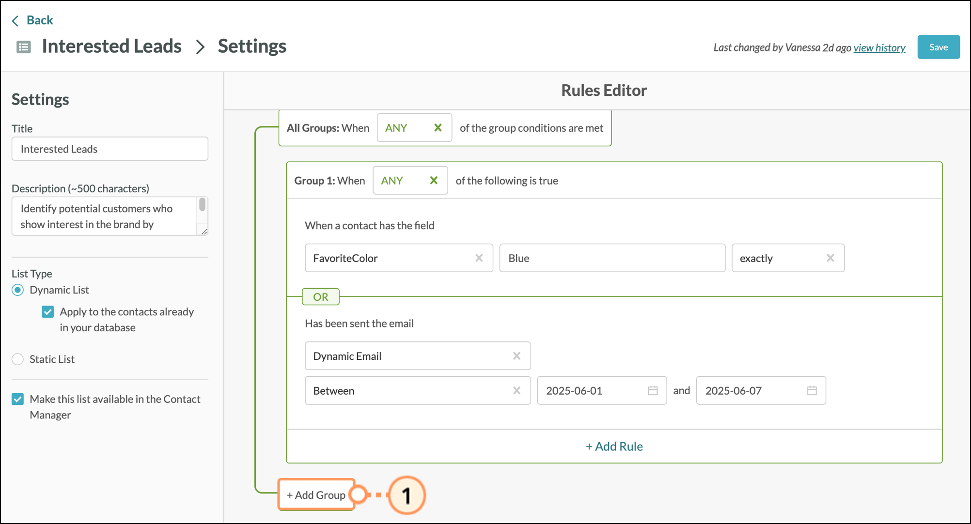Open calendar for the 2025-06-01 date

tap(653, 390)
